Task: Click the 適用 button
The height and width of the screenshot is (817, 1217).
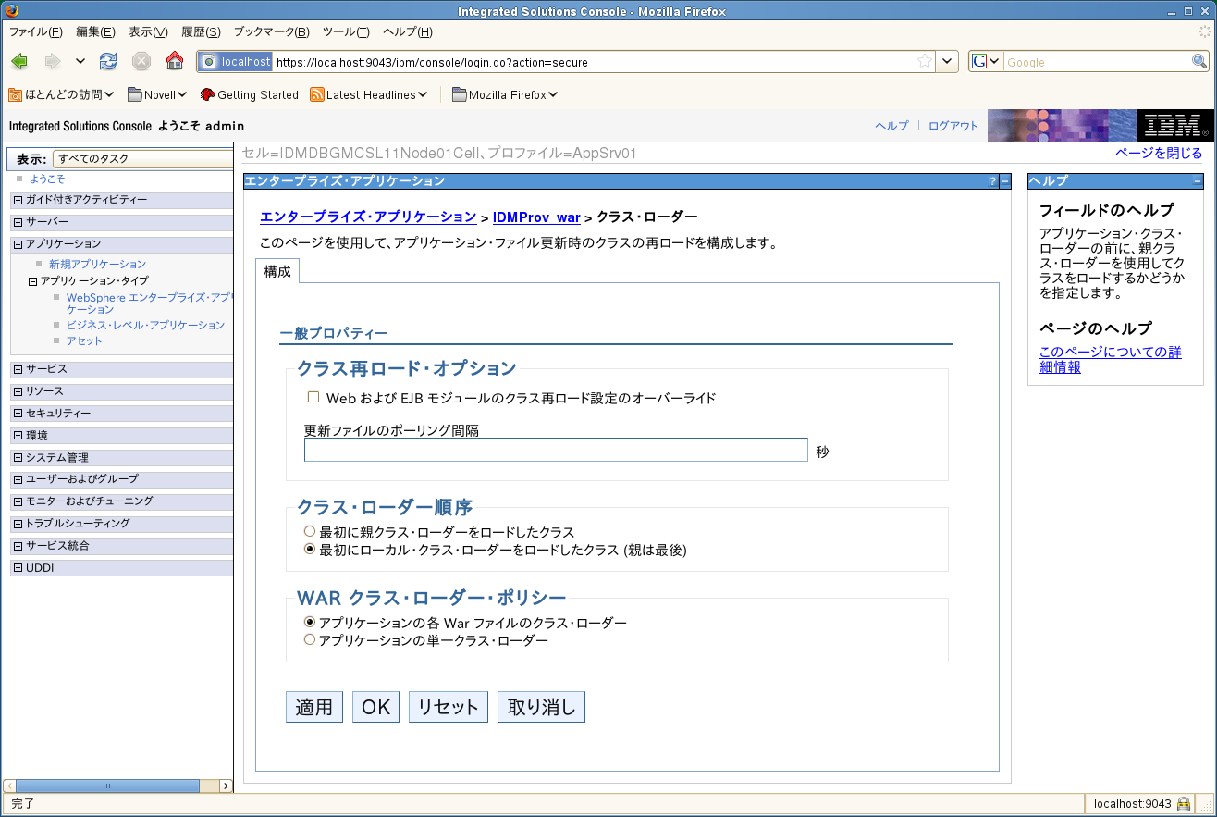Action: (314, 707)
